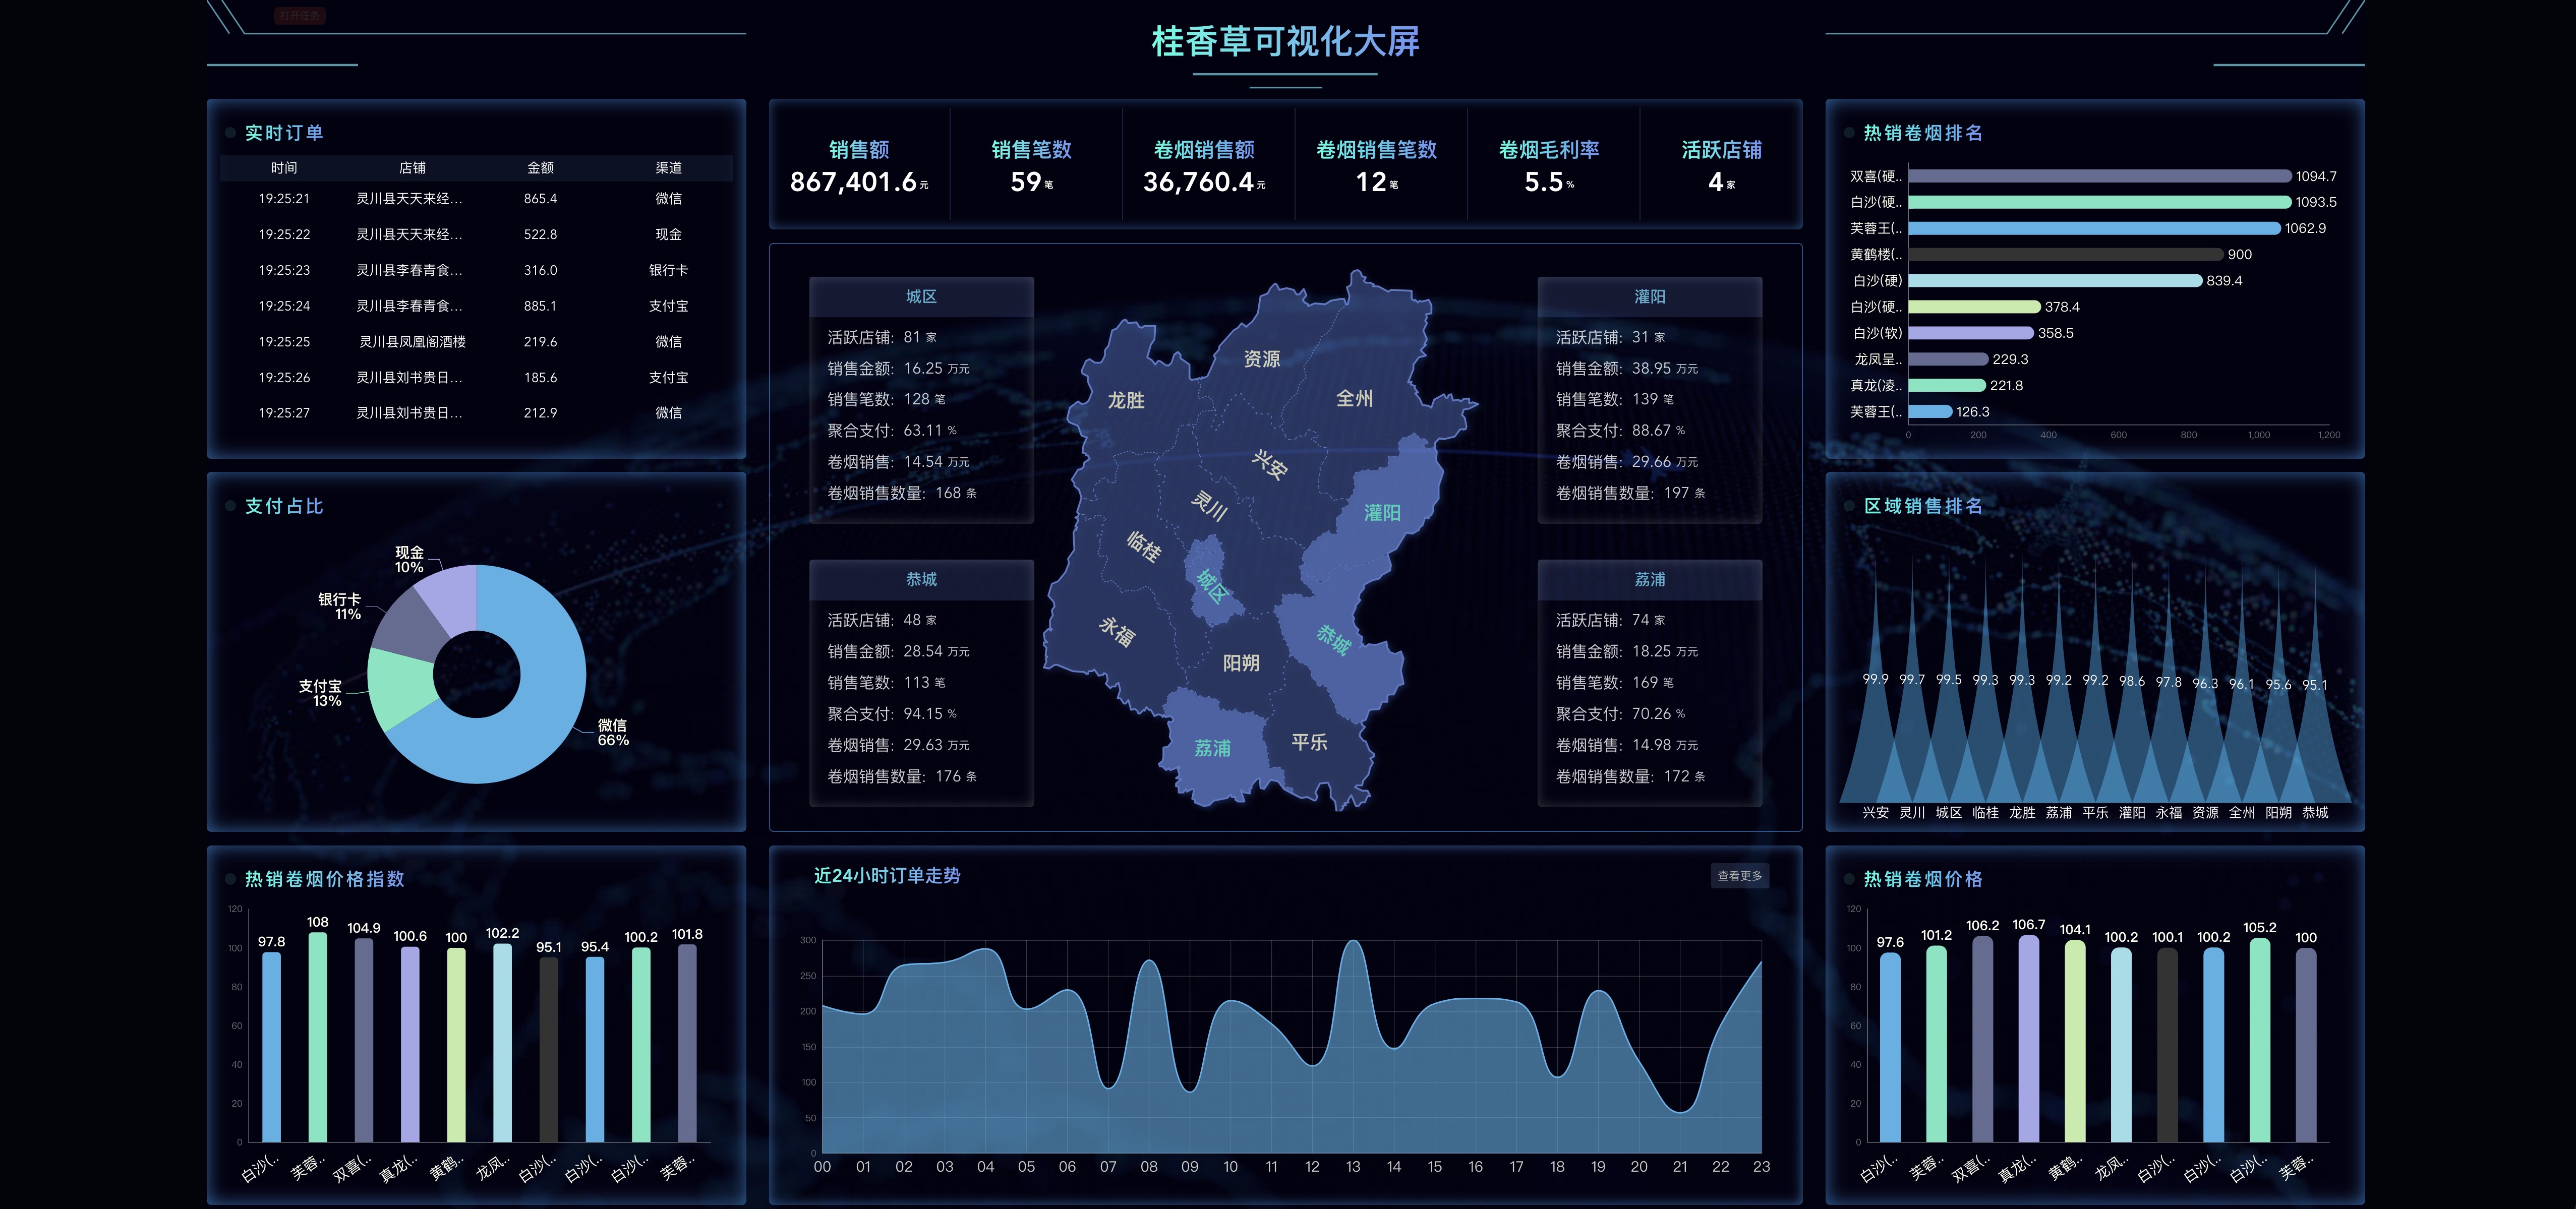2576x1209 pixels.
Task: Click the 108 bar in price index chart
Action: (x=318, y=1036)
